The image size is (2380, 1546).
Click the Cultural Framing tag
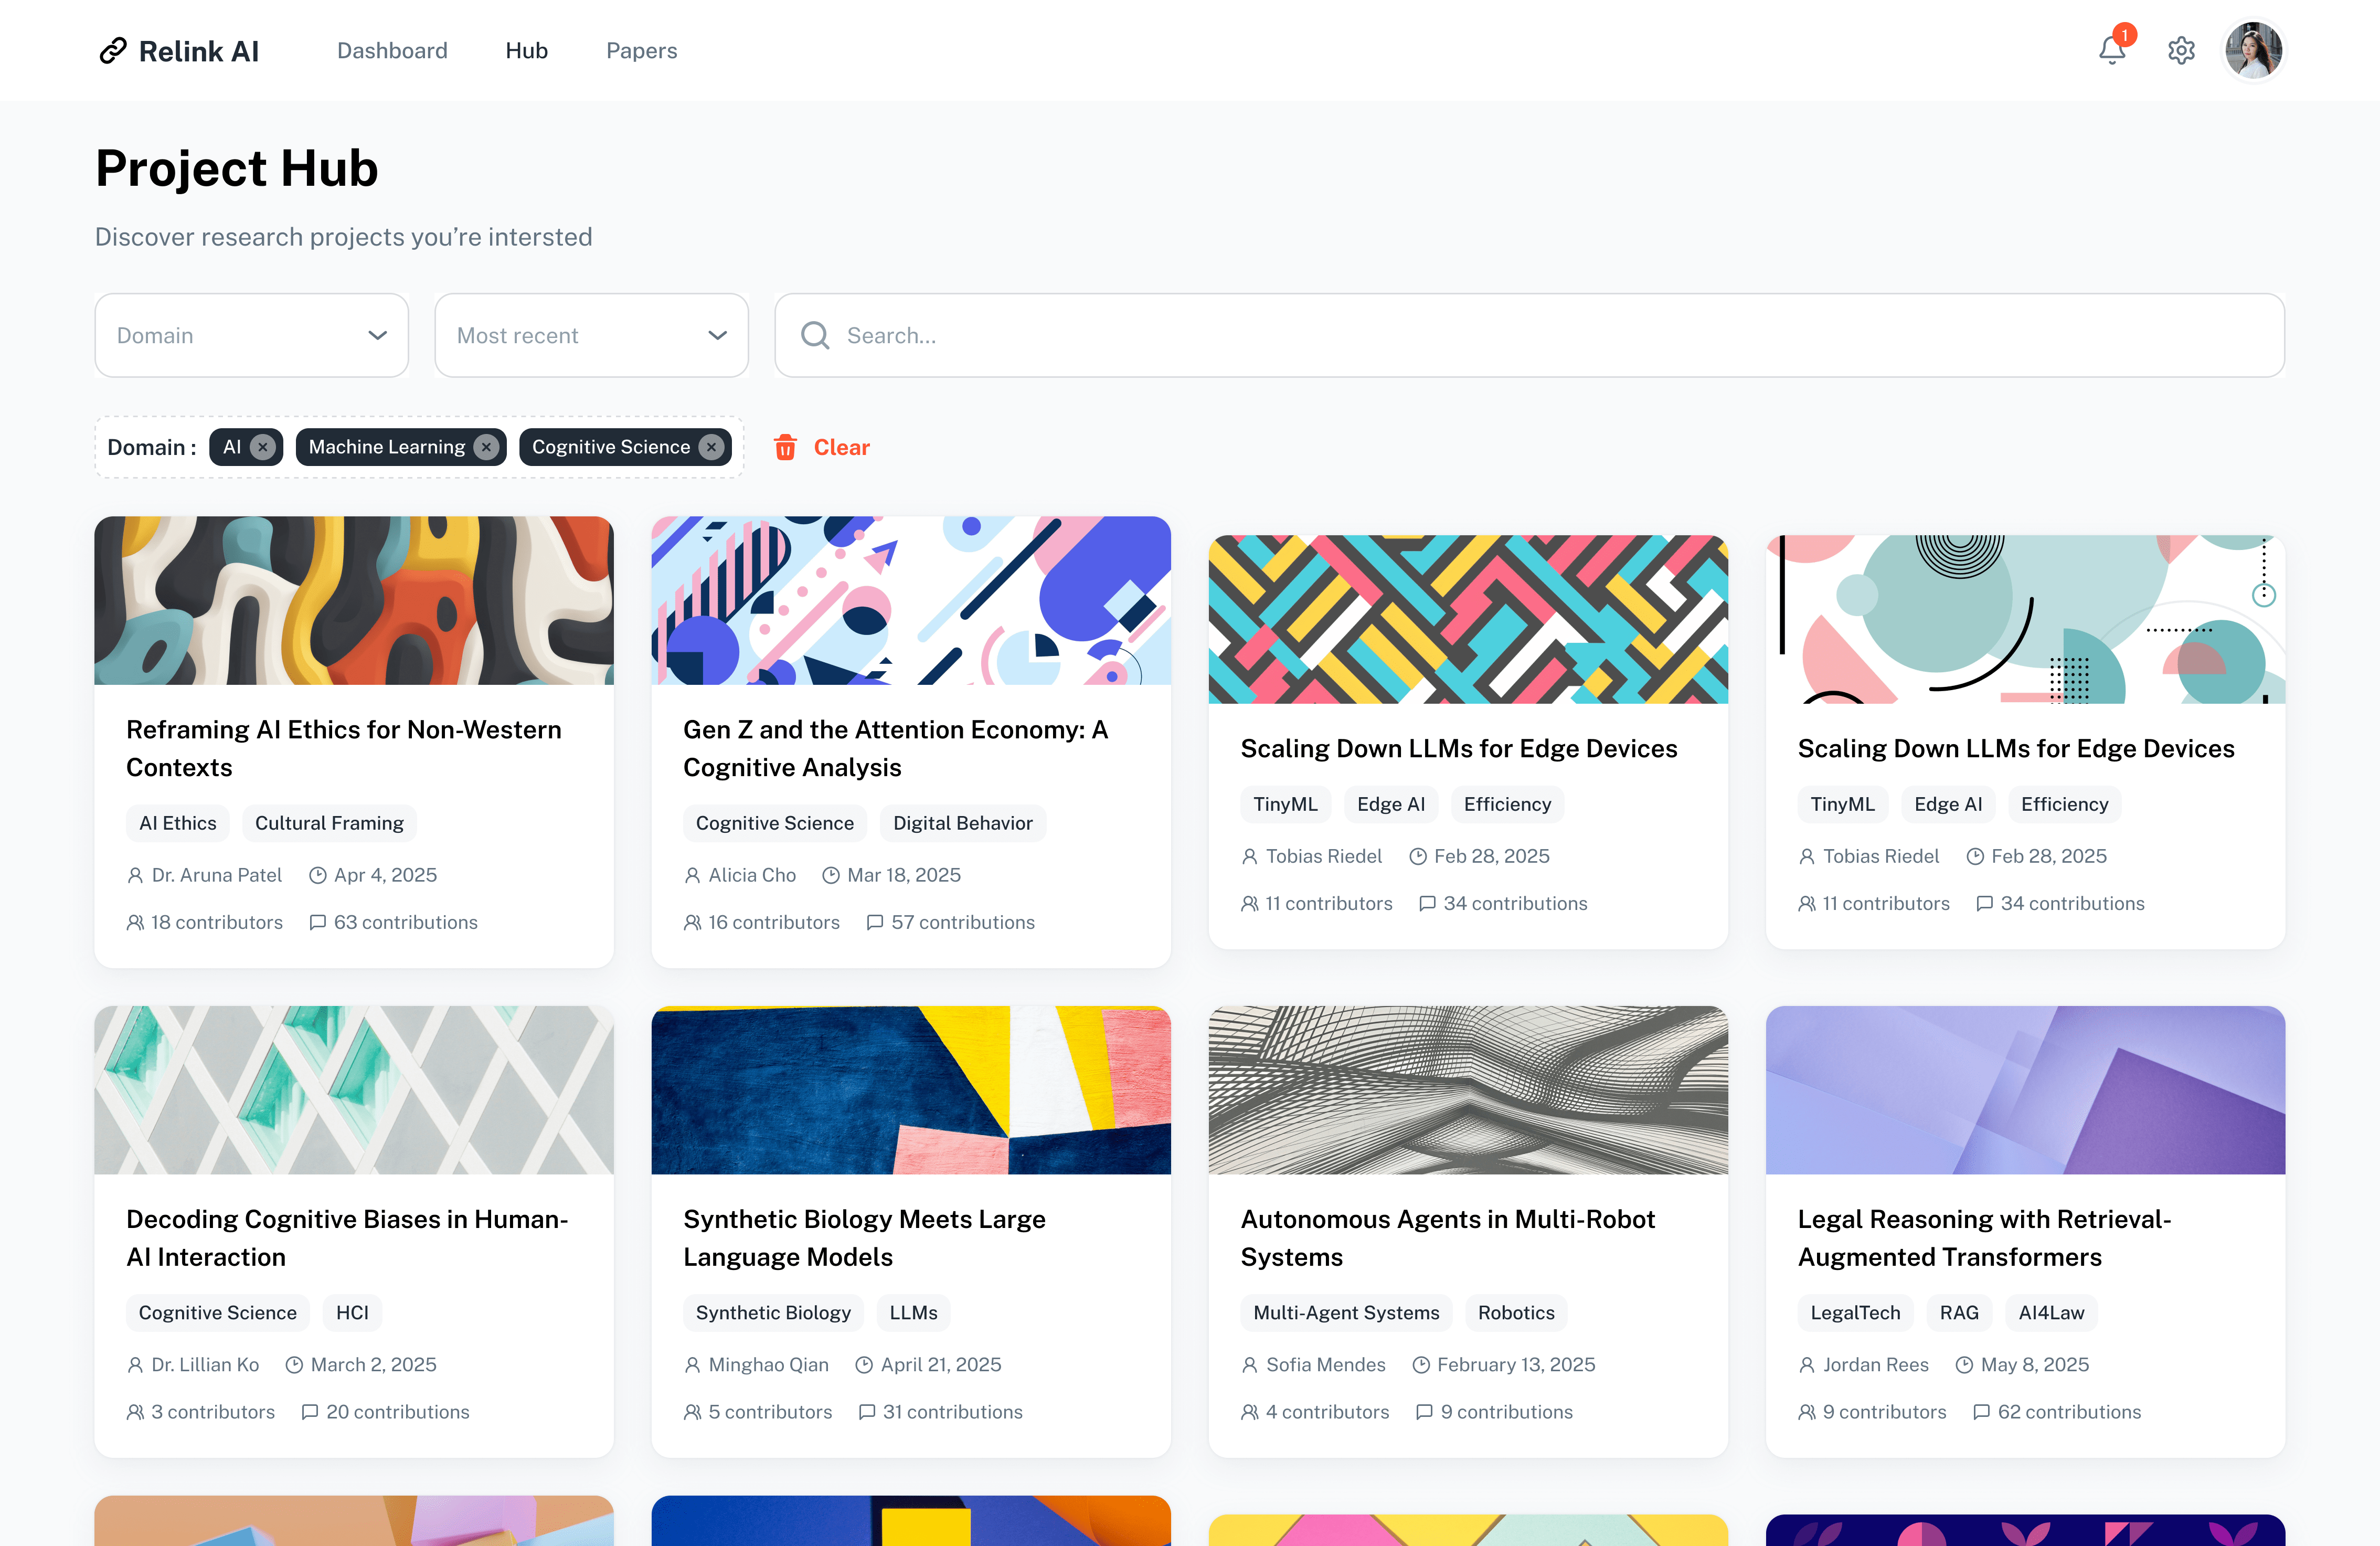[x=329, y=823]
